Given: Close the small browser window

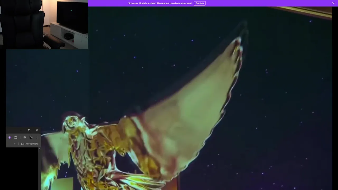Looking at the screenshot, I should coord(37,130).
